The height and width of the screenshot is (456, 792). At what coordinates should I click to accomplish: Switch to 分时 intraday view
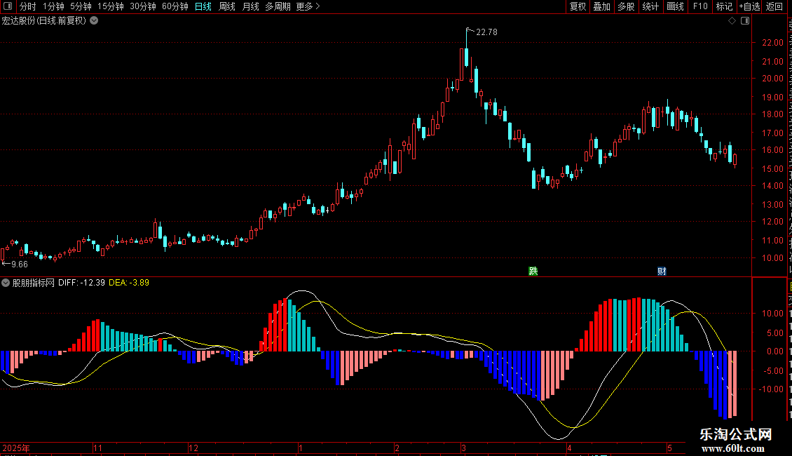pyautogui.click(x=28, y=6)
